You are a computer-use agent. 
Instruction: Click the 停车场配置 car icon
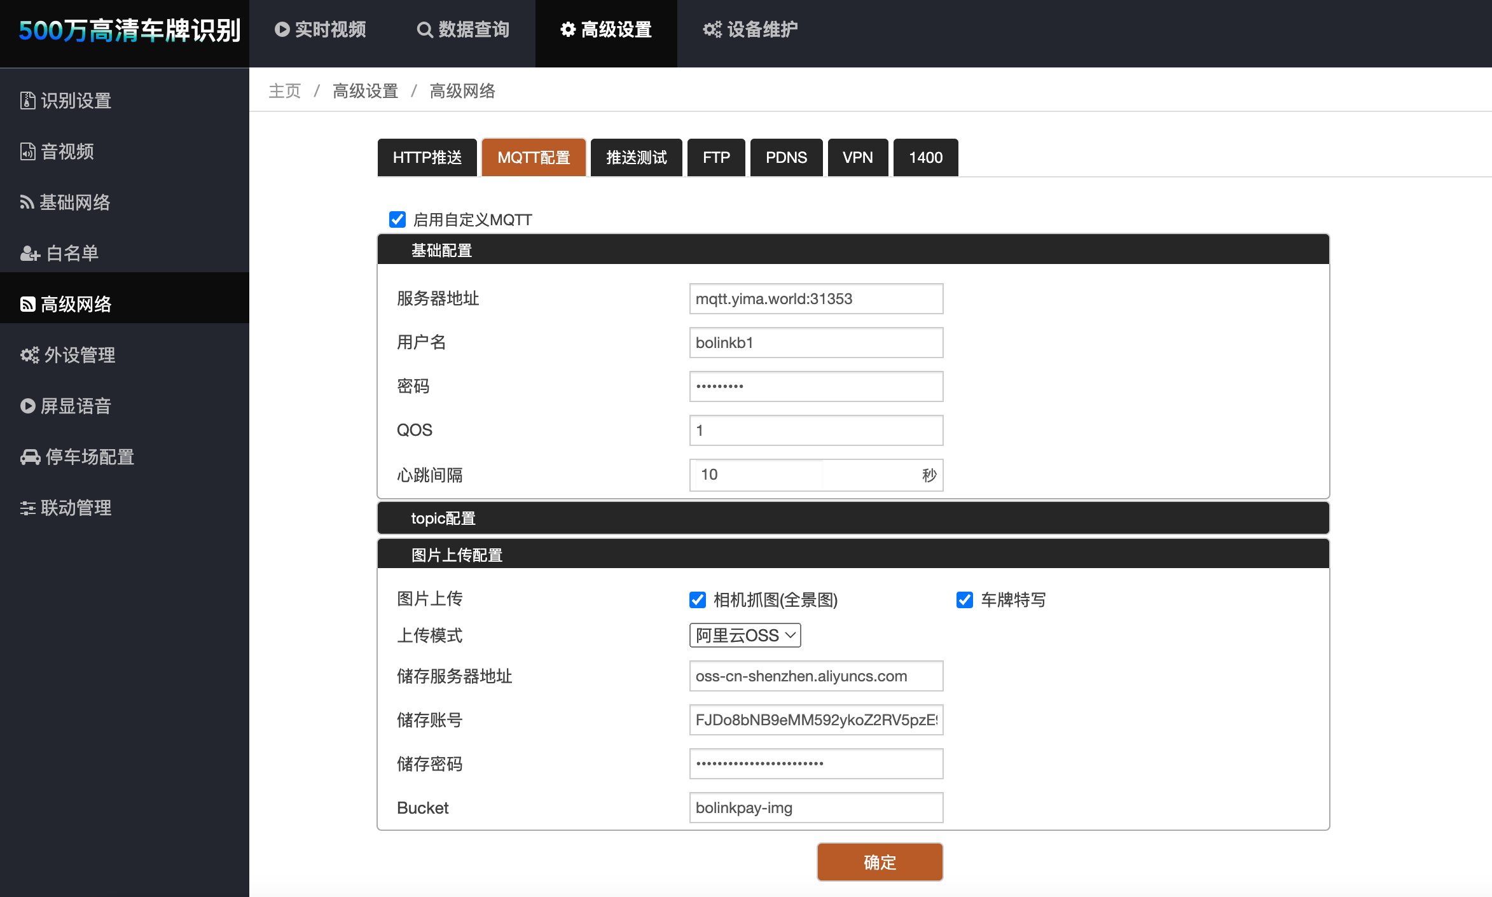pos(30,457)
